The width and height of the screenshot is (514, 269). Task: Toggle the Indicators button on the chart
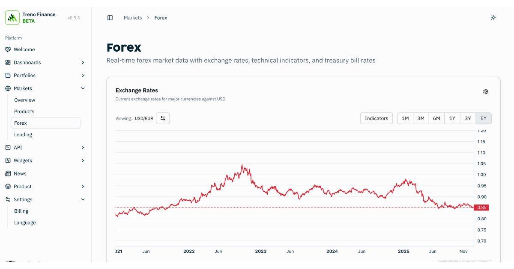pyautogui.click(x=376, y=118)
